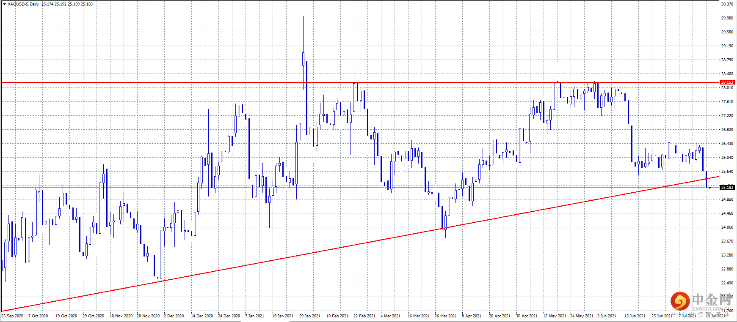
Task: Click the 23.670 price axis label
Action: tap(727, 241)
